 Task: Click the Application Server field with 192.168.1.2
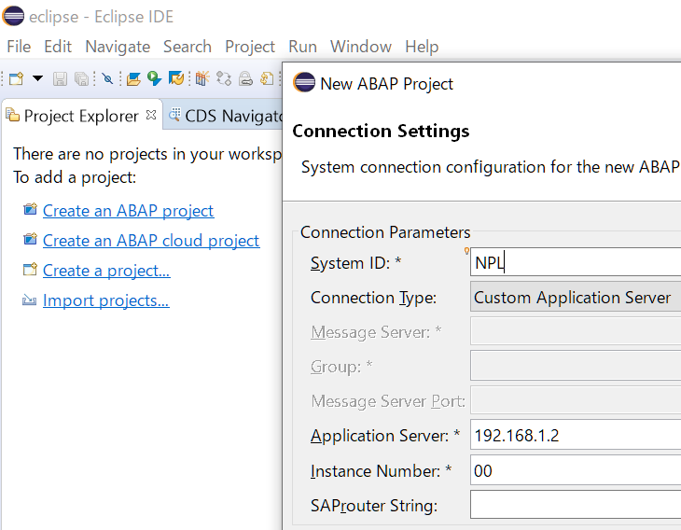pos(576,435)
